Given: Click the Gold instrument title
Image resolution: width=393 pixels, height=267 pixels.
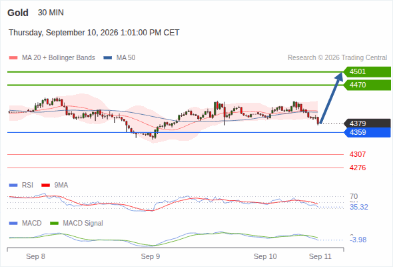Looking at the screenshot, I should pyautogui.click(x=18, y=13).
